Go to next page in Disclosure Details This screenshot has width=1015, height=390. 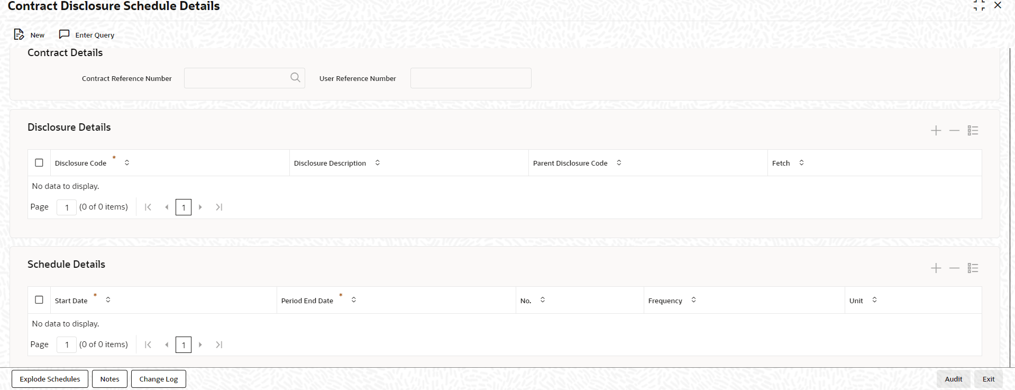[x=200, y=207]
